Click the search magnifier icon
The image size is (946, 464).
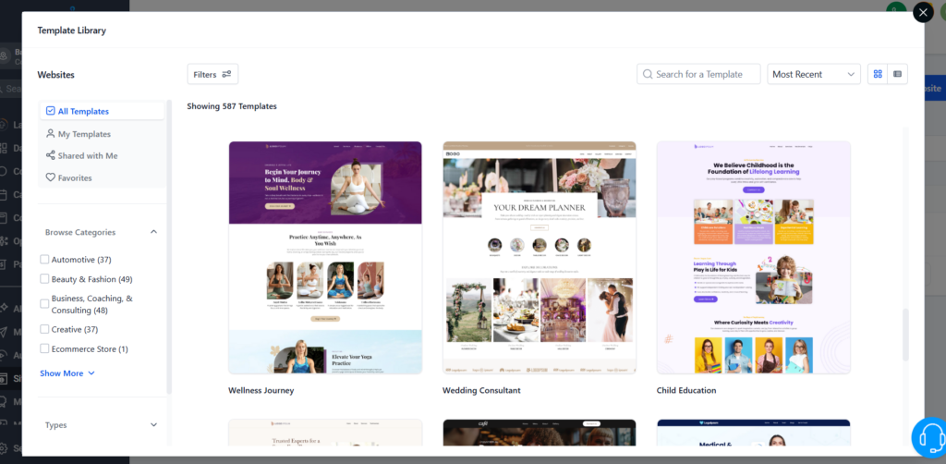click(x=648, y=74)
